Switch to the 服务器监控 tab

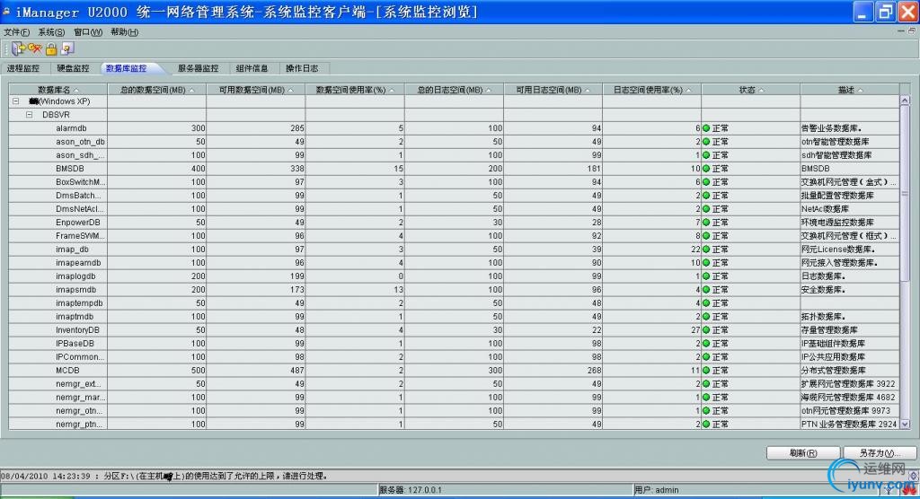tap(199, 68)
